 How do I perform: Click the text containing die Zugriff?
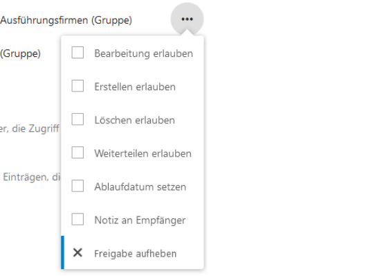tap(30, 129)
